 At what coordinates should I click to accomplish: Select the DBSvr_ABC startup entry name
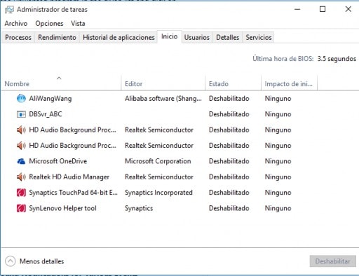point(46,114)
